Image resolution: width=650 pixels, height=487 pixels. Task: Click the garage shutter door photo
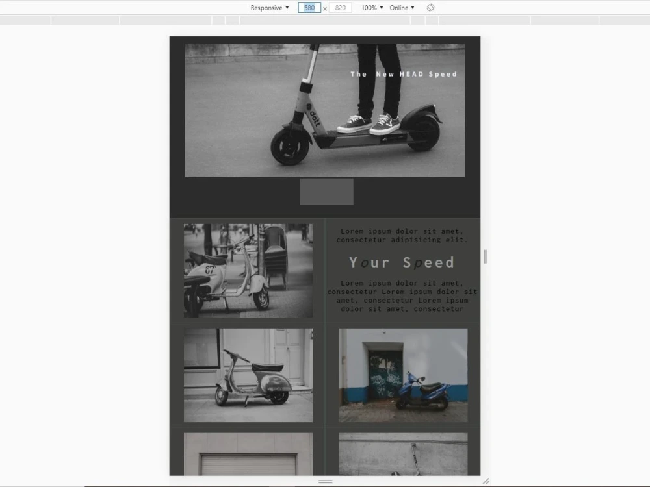(248, 455)
